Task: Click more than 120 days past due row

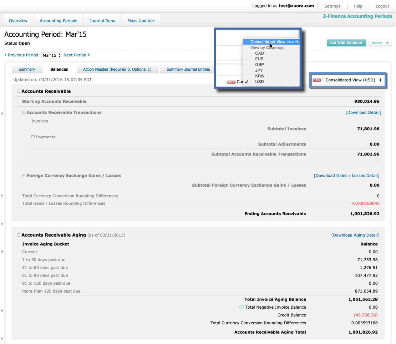Action: click(x=198, y=291)
